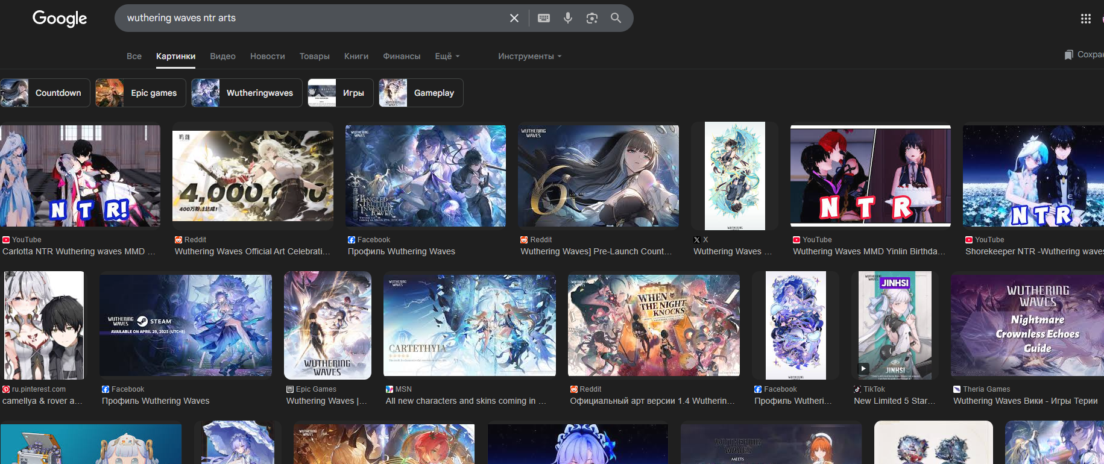1104x464 pixels.
Task: Open the Книги tab
Action: (x=356, y=56)
